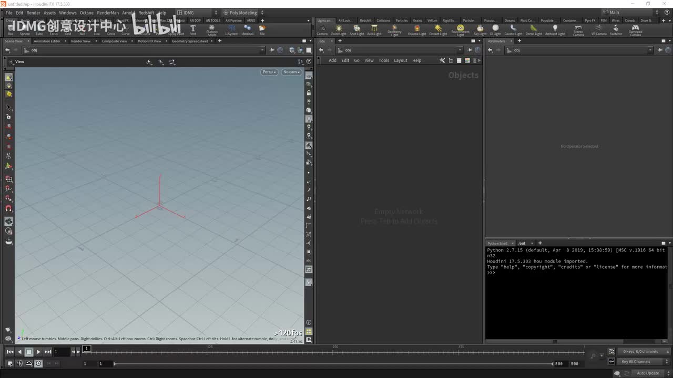Screen dimensions: 673x378
Task: Click the Python Shell prompt line
Action: pos(576,272)
